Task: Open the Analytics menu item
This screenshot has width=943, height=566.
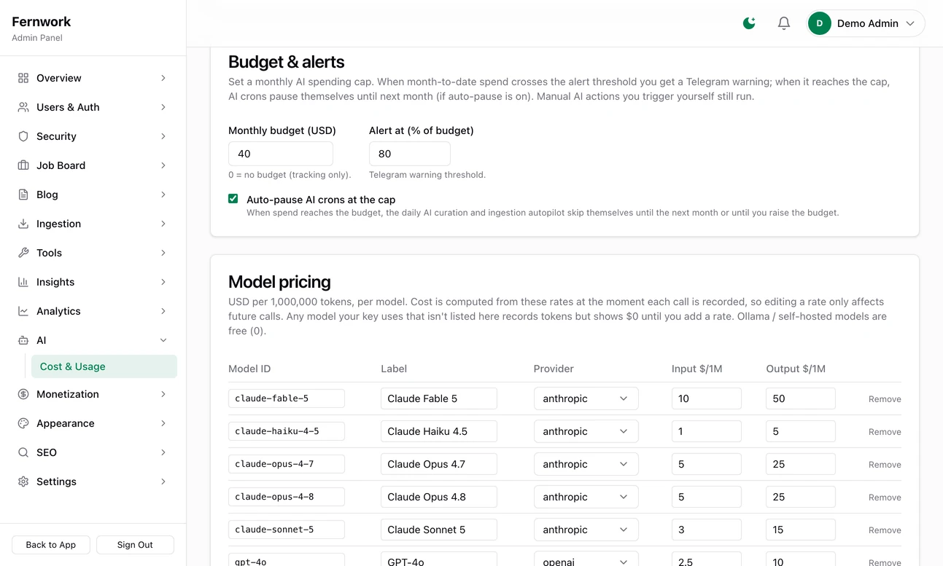Action: [x=93, y=311]
